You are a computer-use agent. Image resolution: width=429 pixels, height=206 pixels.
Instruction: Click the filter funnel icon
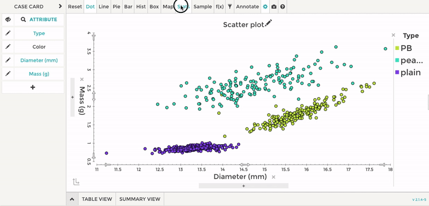click(230, 6)
